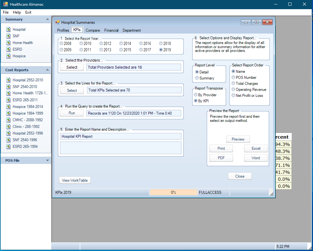Switch Report Level to Summary
313x251 pixels.
pos(196,78)
